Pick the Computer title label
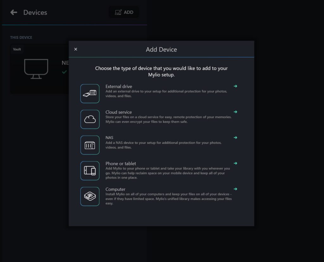The width and height of the screenshot is (324, 262). pyautogui.click(x=115, y=189)
